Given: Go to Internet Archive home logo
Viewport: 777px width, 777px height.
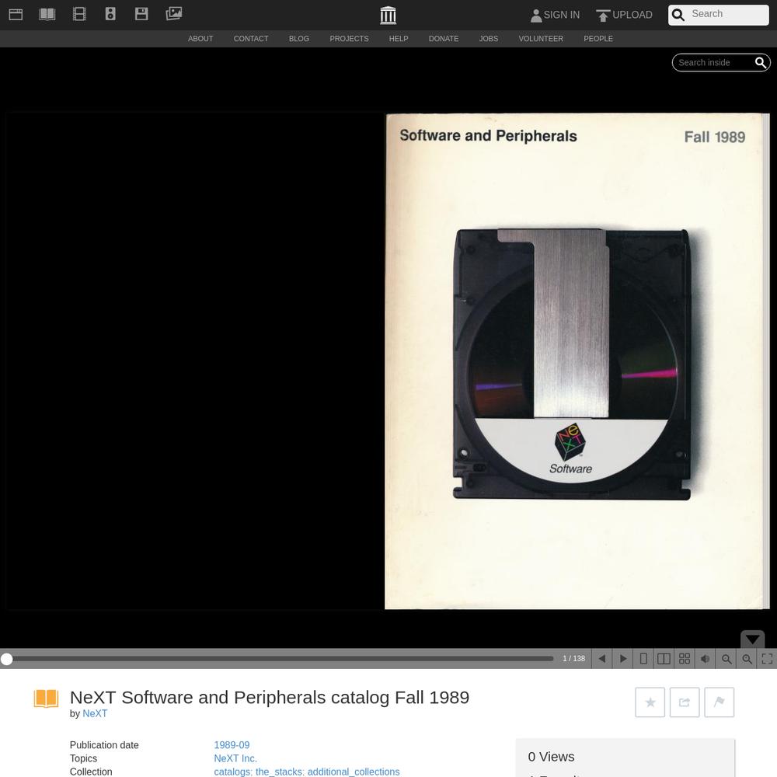Looking at the screenshot, I should pyautogui.click(x=388, y=15).
